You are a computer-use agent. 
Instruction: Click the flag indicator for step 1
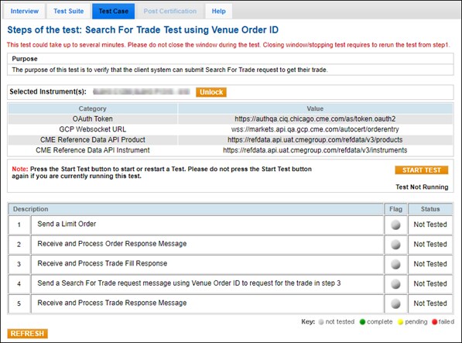pos(395,225)
